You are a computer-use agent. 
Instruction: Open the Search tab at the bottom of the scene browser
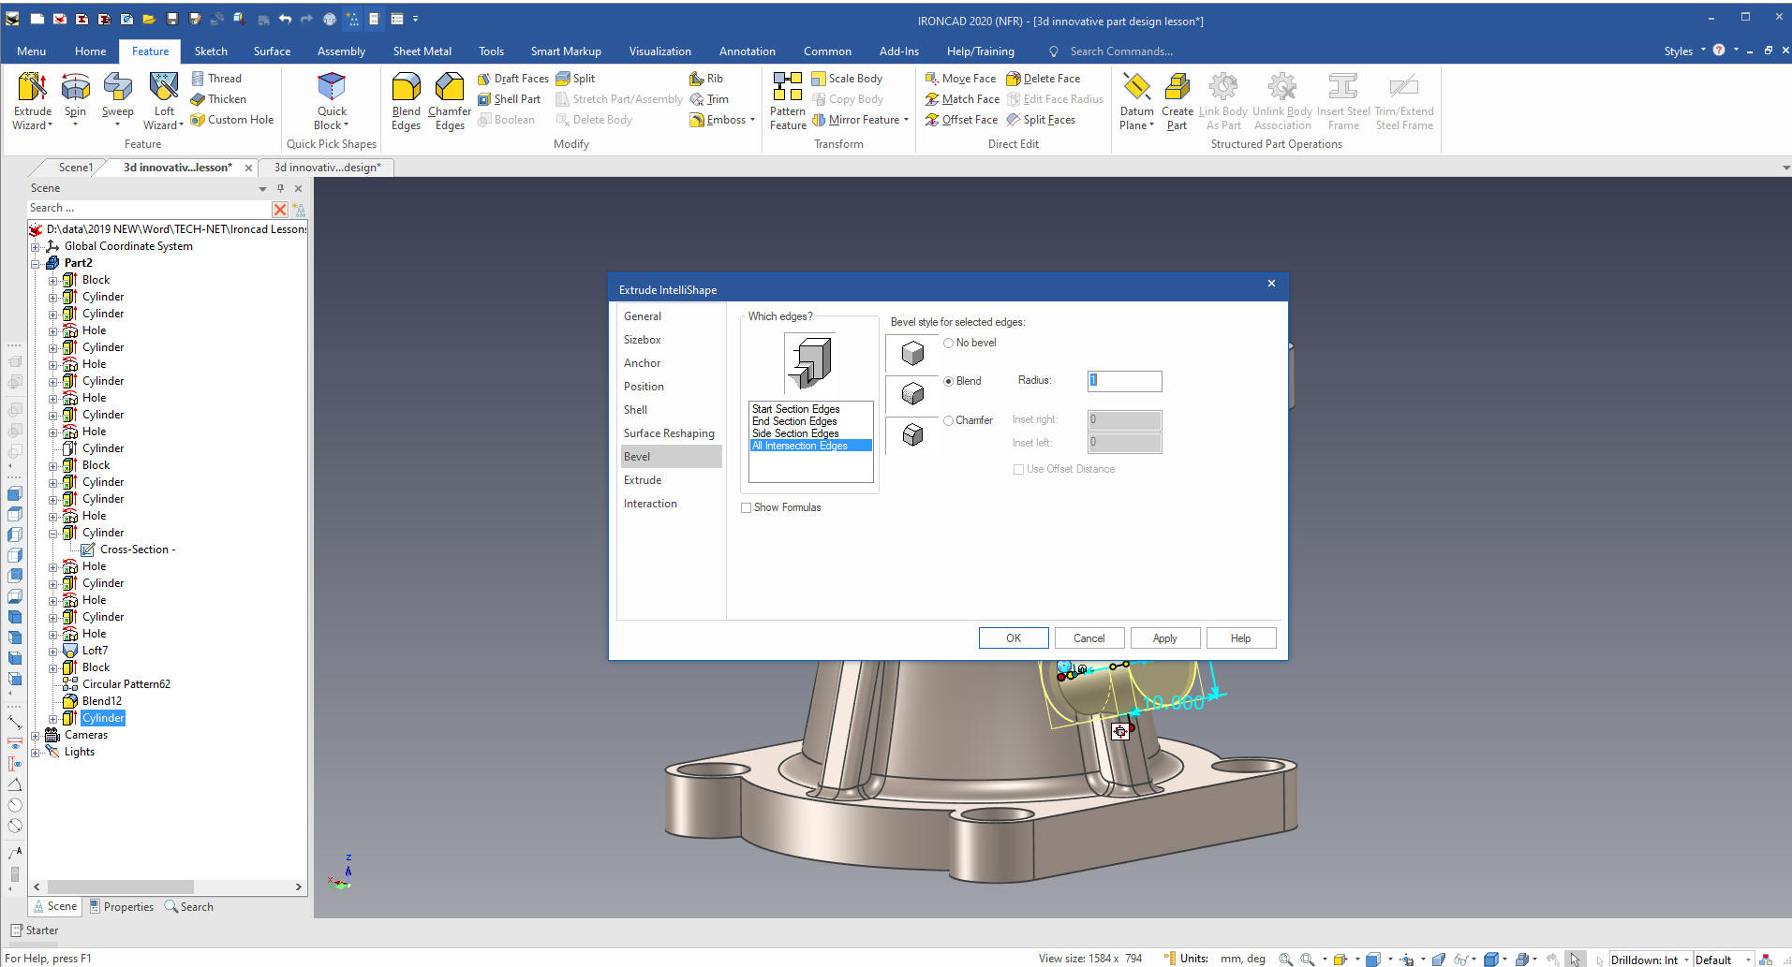pos(189,907)
